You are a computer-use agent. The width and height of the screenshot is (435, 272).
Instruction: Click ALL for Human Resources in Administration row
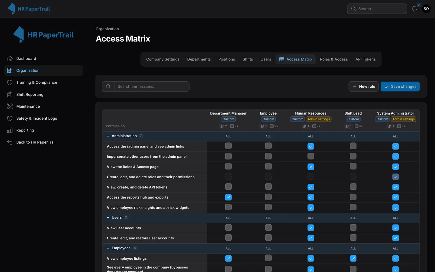[x=311, y=136]
